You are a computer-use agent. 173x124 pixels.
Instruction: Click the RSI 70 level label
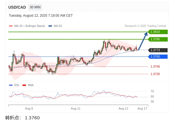coord(152,91)
